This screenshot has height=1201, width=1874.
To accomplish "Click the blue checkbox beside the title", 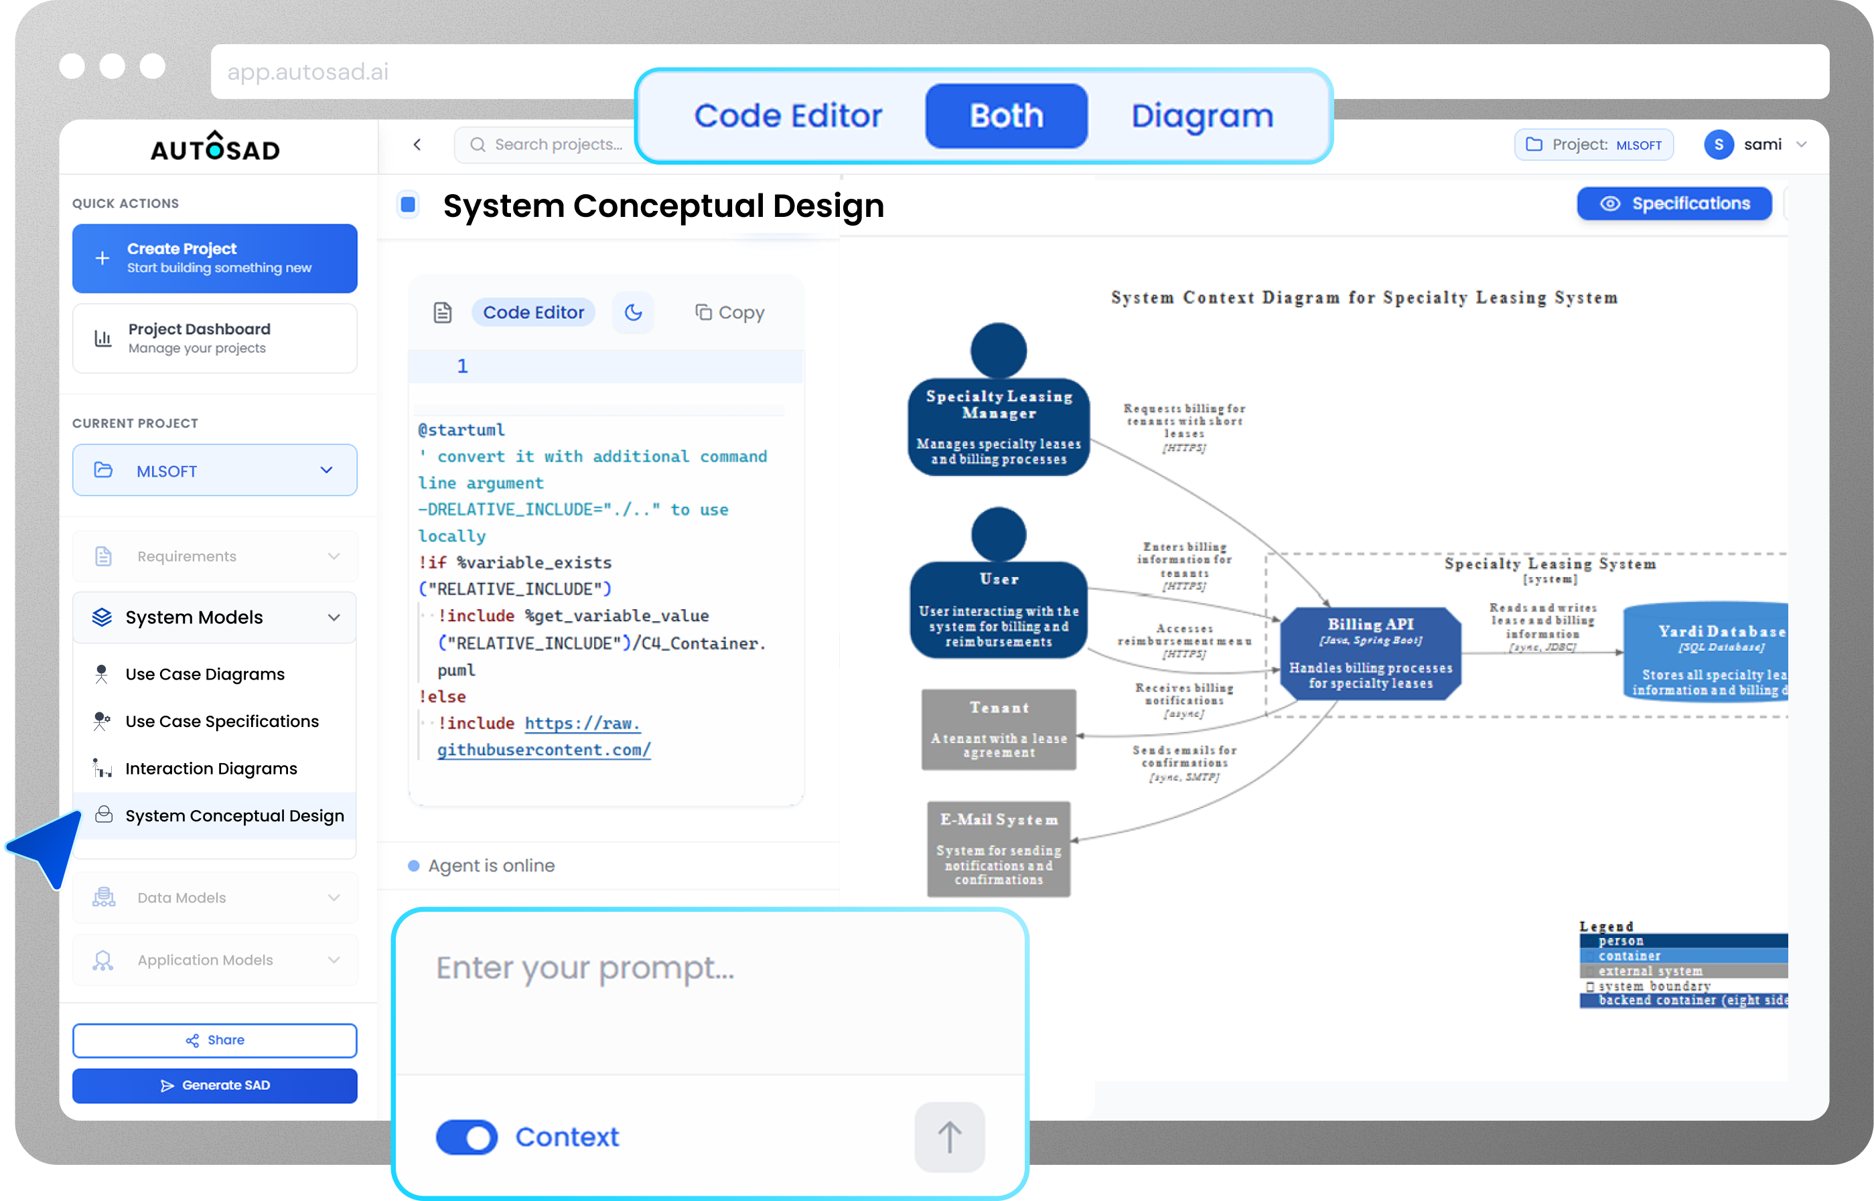I will click(x=408, y=205).
